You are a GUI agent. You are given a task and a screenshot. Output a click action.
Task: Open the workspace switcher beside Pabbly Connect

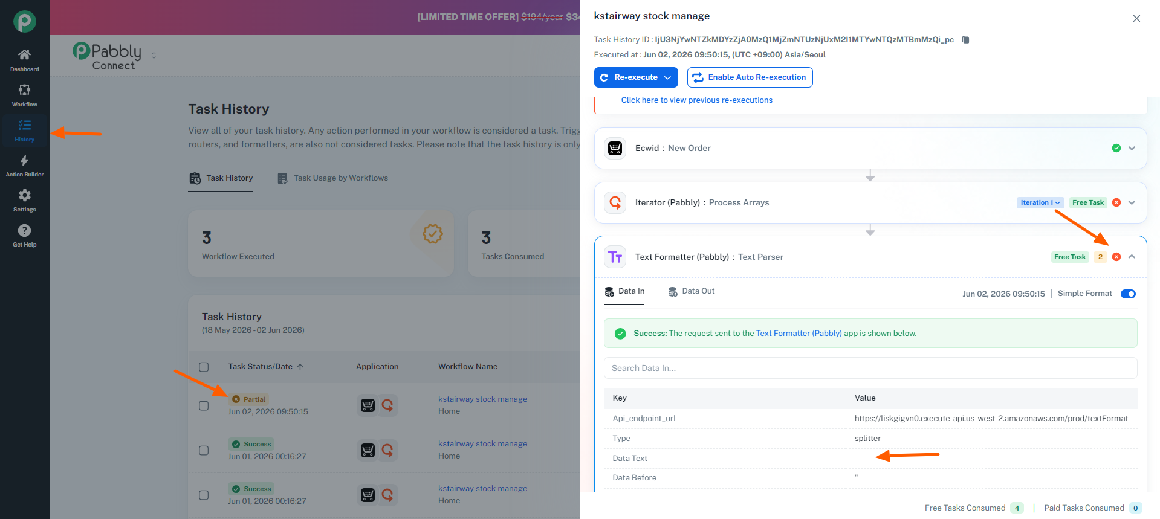pyautogui.click(x=154, y=55)
